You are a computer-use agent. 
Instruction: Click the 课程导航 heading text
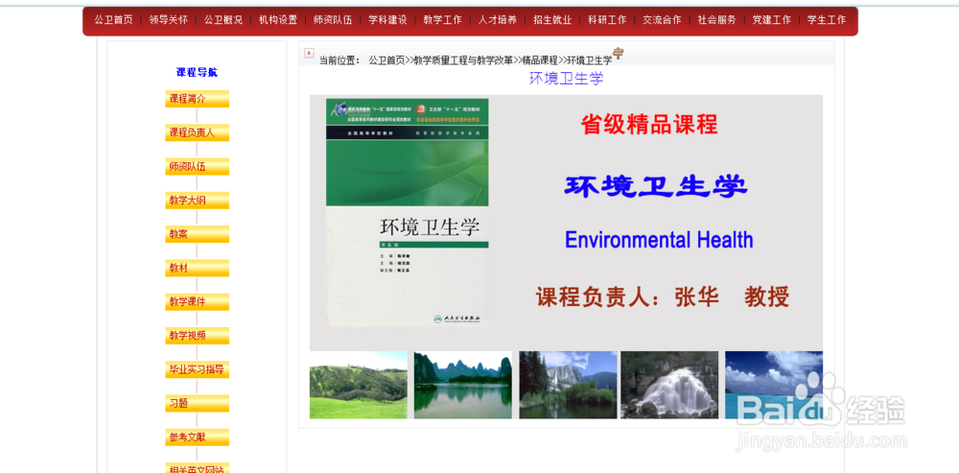pos(197,72)
